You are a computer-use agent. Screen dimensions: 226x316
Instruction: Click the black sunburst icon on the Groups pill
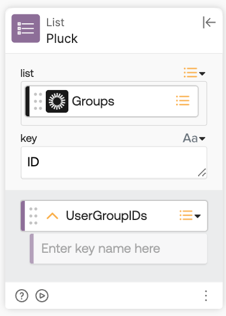coord(57,101)
